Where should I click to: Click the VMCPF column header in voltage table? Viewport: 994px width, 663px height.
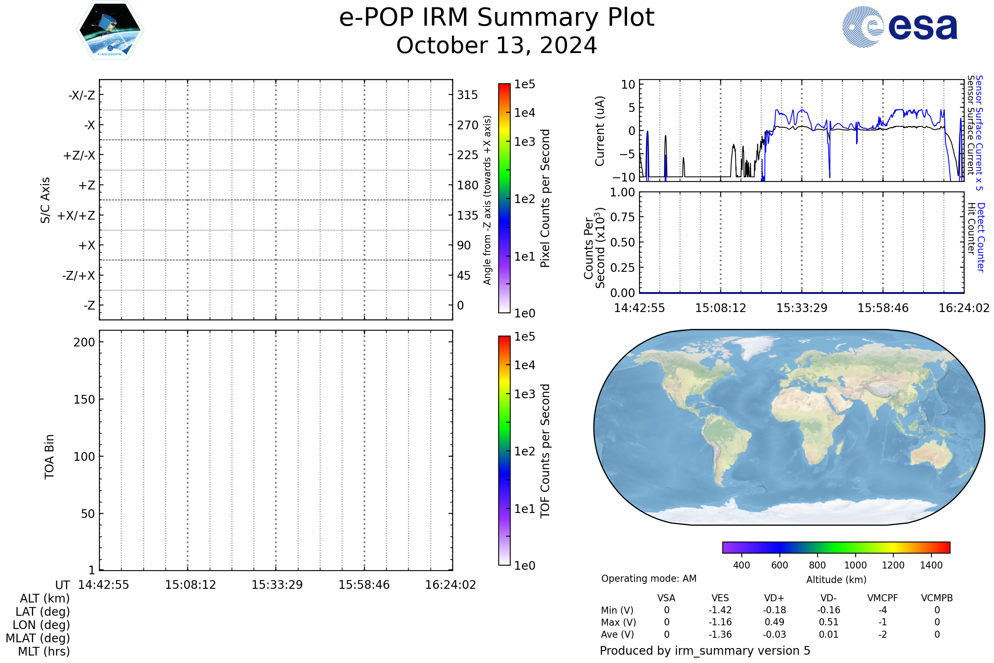click(x=883, y=598)
